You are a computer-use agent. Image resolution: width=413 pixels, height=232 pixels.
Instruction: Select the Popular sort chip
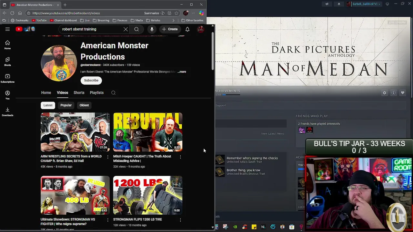[66, 105]
